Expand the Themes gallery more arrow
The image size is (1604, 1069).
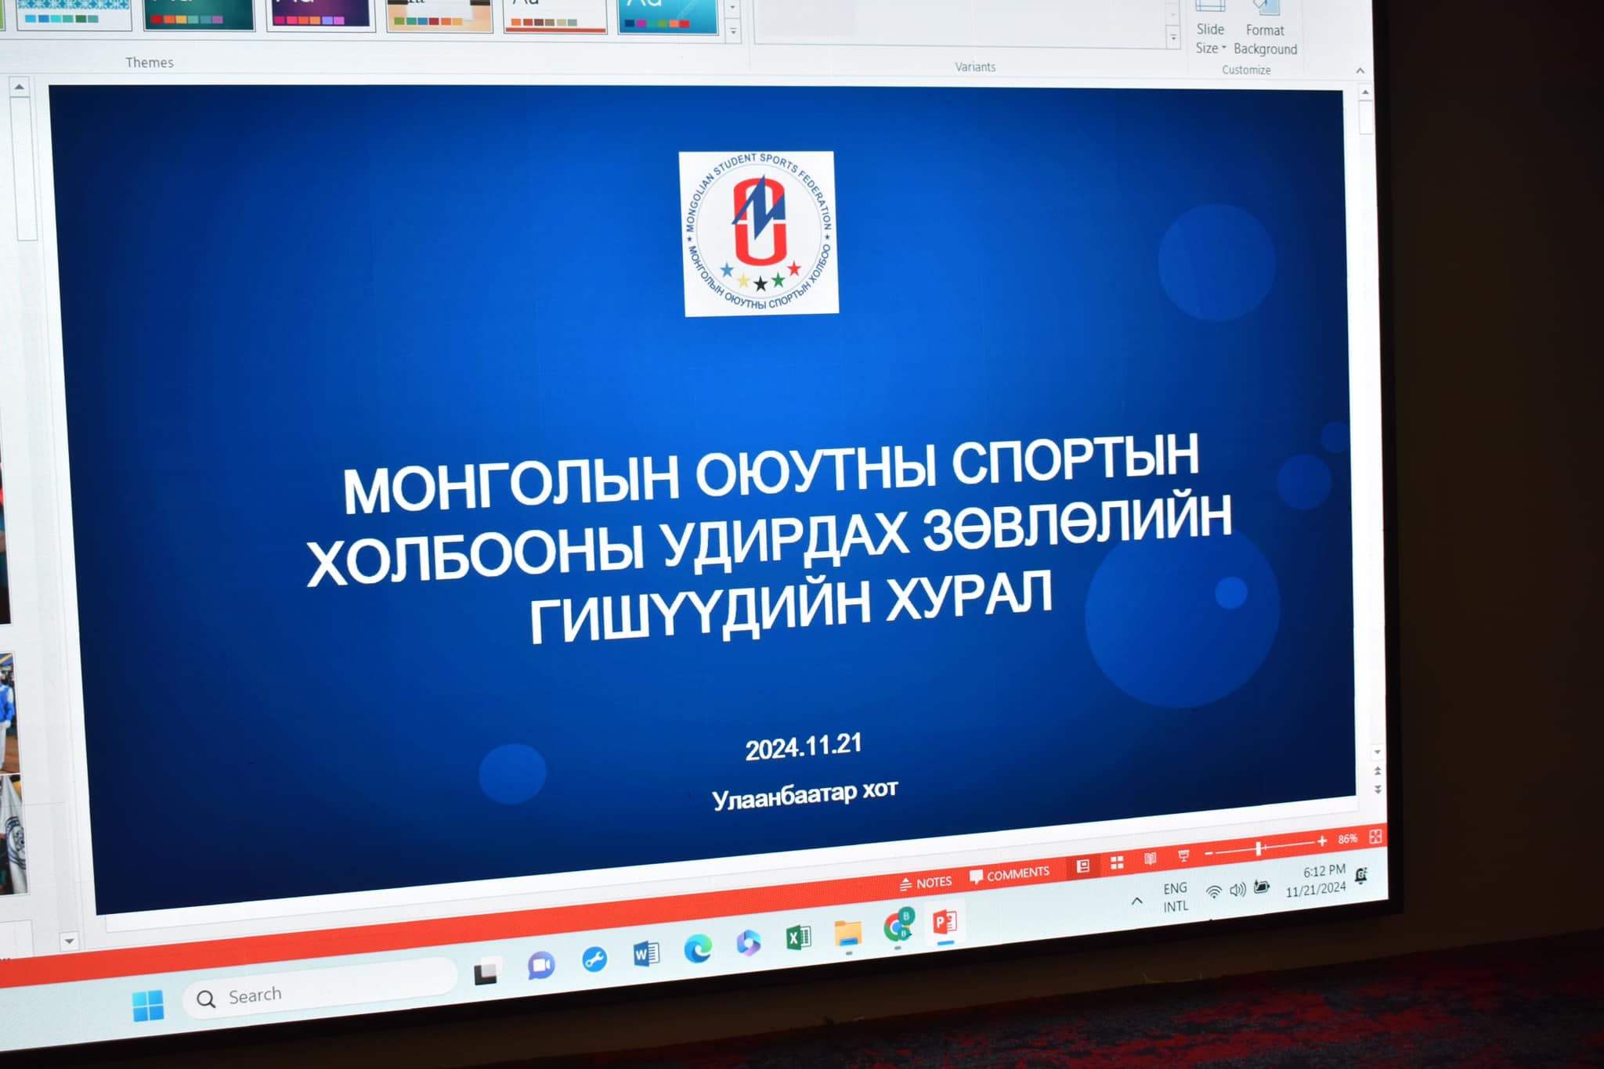point(733,31)
